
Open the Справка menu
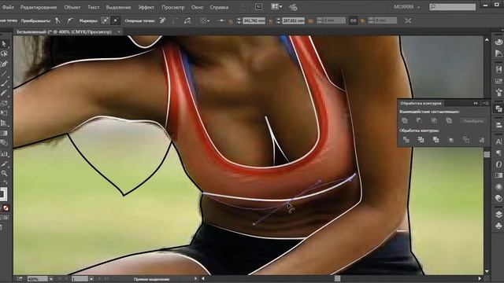[219, 7]
